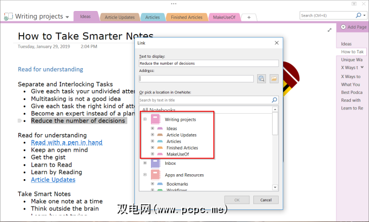This screenshot has height=222, width=369.
Task: Collapse the Apps and Resources notebook
Action: click(145, 175)
